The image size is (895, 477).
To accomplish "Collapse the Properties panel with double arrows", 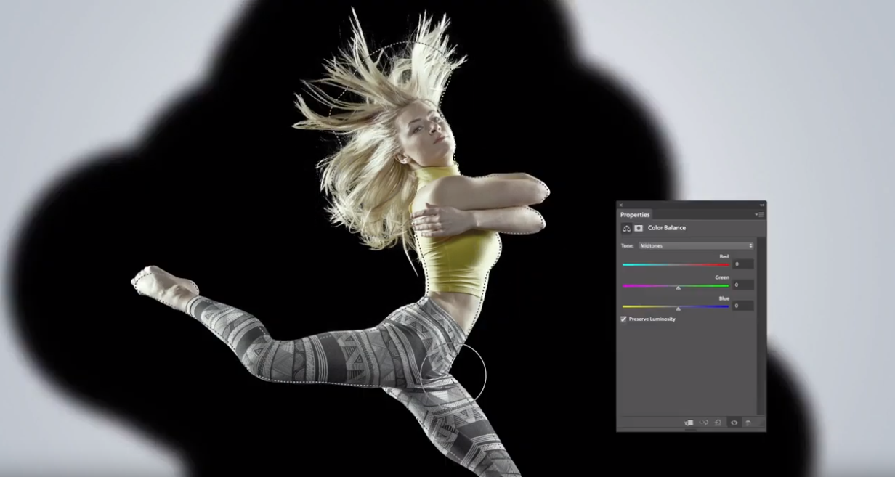I will 762,205.
